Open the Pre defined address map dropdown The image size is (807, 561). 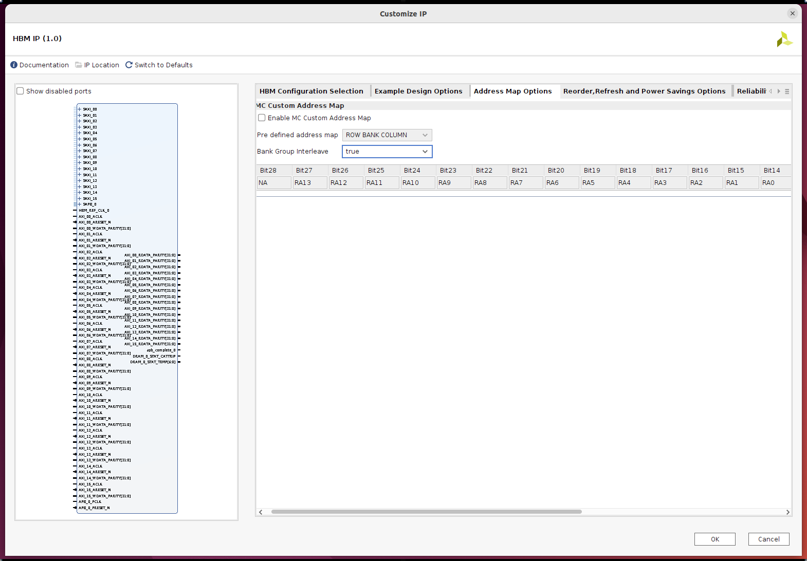[387, 135]
